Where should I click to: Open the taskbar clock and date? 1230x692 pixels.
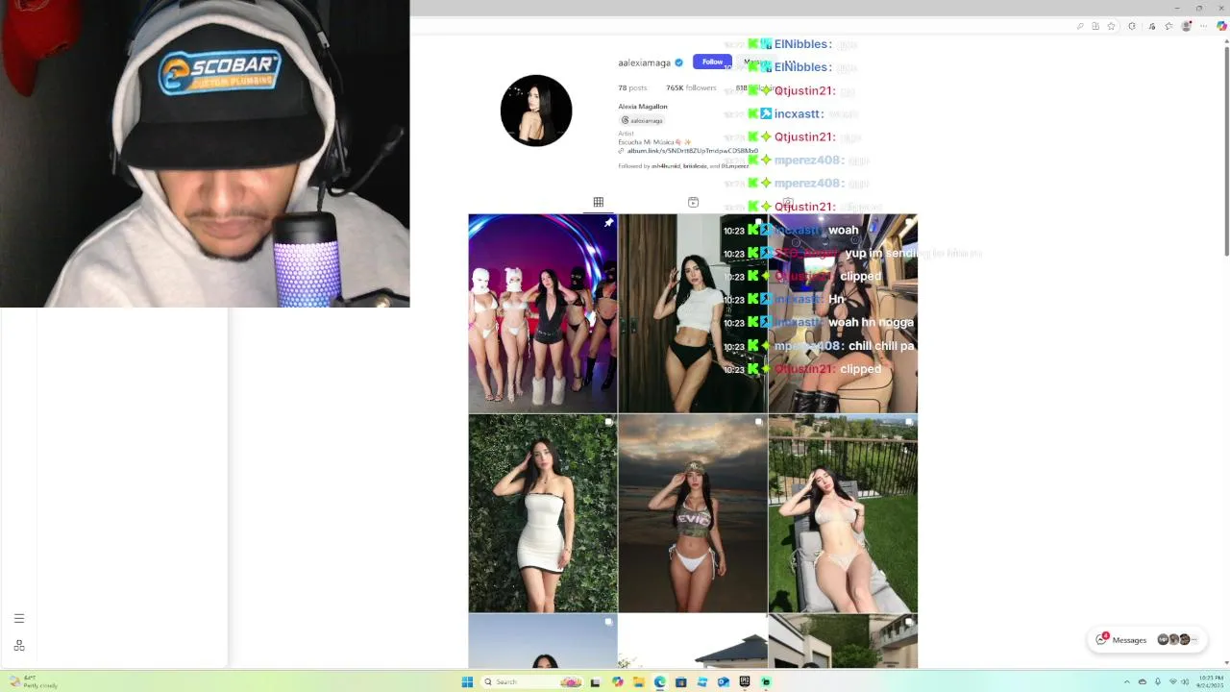point(1210,681)
